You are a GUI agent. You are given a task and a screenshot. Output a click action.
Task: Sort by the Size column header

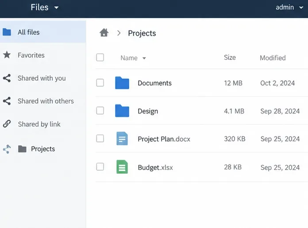[230, 58]
